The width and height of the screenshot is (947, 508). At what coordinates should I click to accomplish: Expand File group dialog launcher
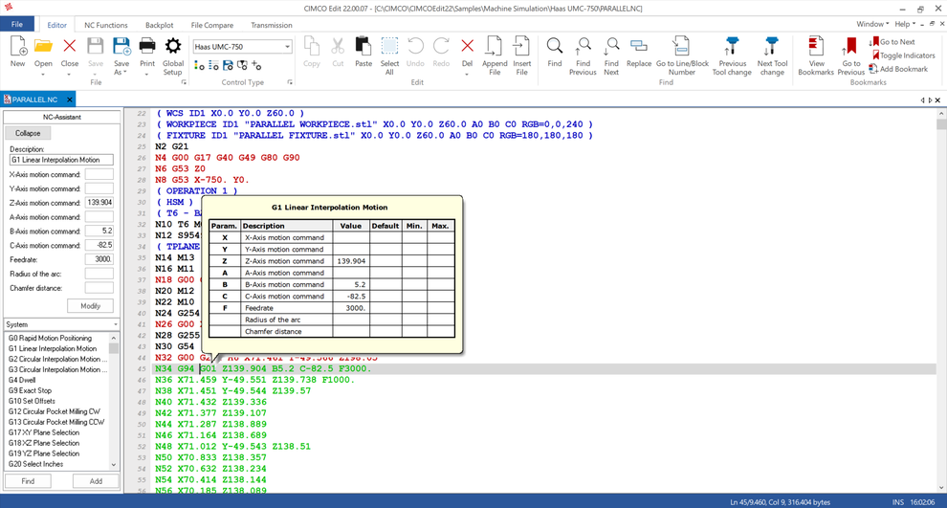click(x=185, y=82)
